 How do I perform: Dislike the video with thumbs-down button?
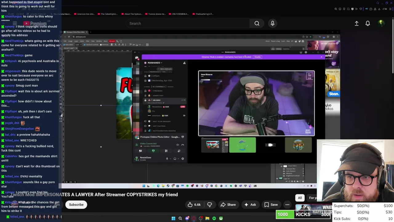(210, 205)
